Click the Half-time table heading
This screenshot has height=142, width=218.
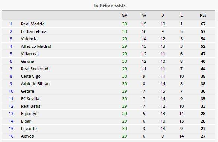pyautogui.click(x=109, y=6)
